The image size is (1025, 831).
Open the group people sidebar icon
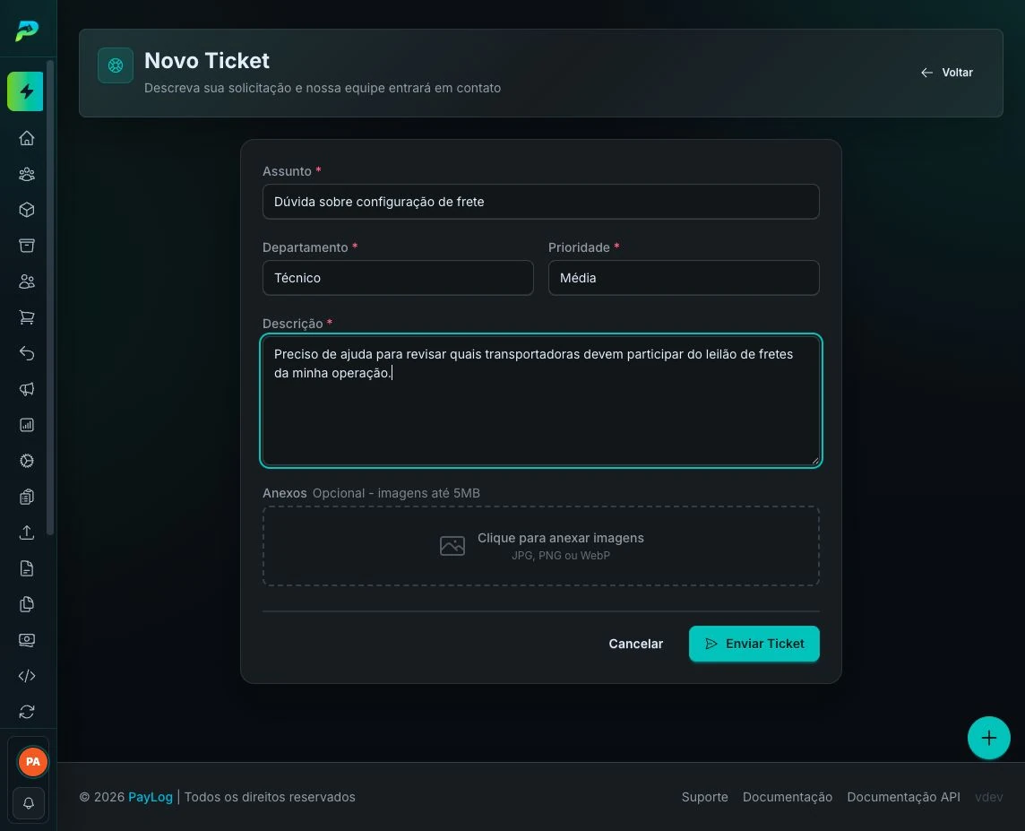pos(27,174)
